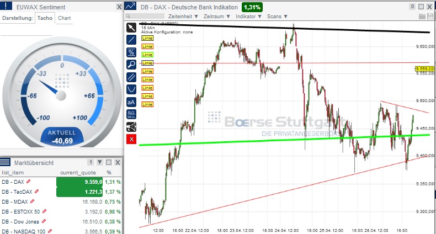This screenshot has height=234, width=436.
Task: Click the green-highlighted Linie label
Action: [147, 55]
